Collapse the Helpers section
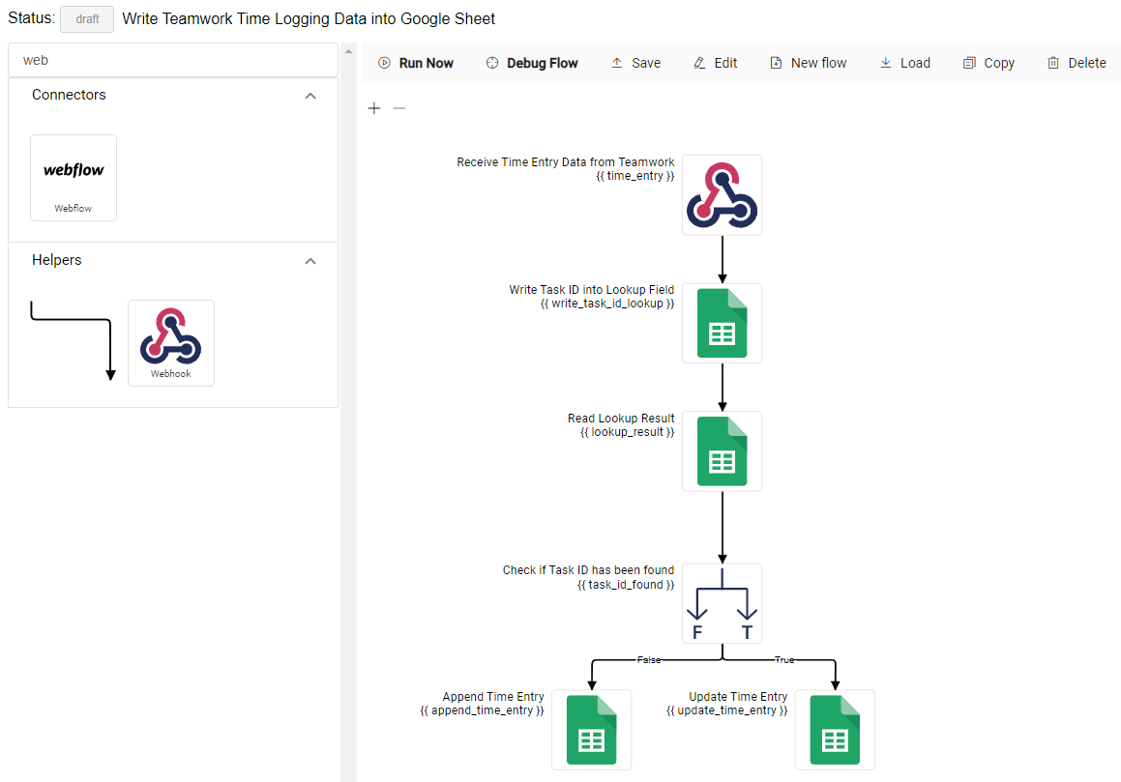Viewport: 1121px width, 782px height. (310, 261)
